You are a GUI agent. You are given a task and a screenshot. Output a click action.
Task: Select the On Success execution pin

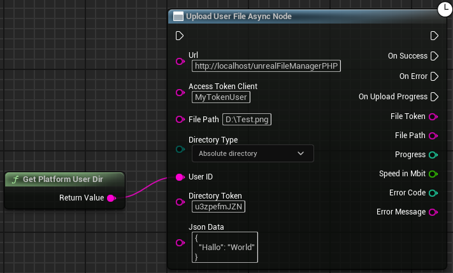coord(435,56)
